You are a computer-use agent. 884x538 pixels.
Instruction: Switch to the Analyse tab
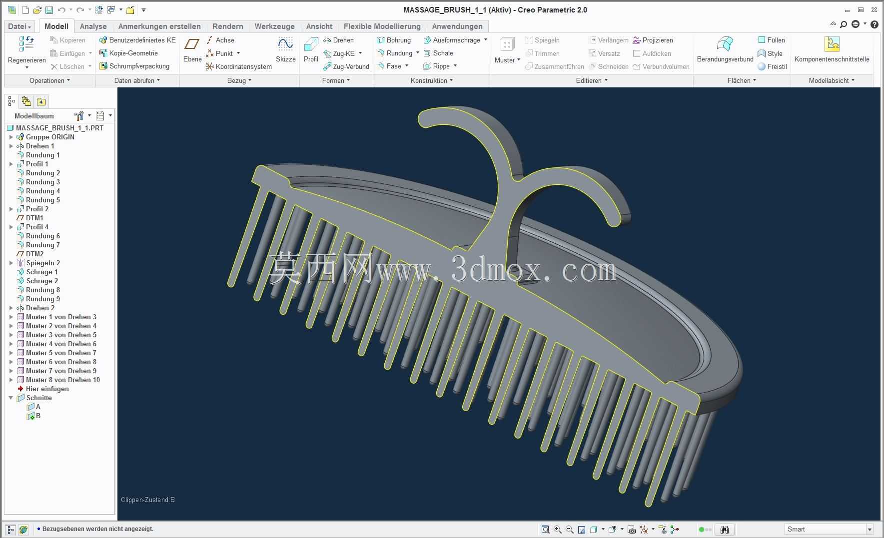93,26
